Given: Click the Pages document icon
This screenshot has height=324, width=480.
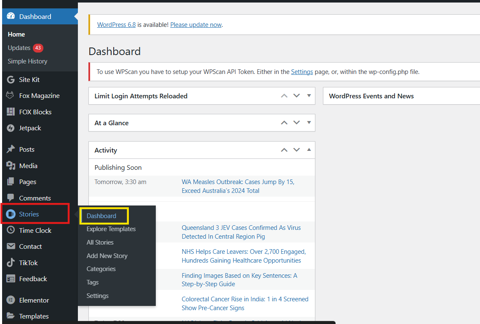Looking at the screenshot, I should pos(11,182).
